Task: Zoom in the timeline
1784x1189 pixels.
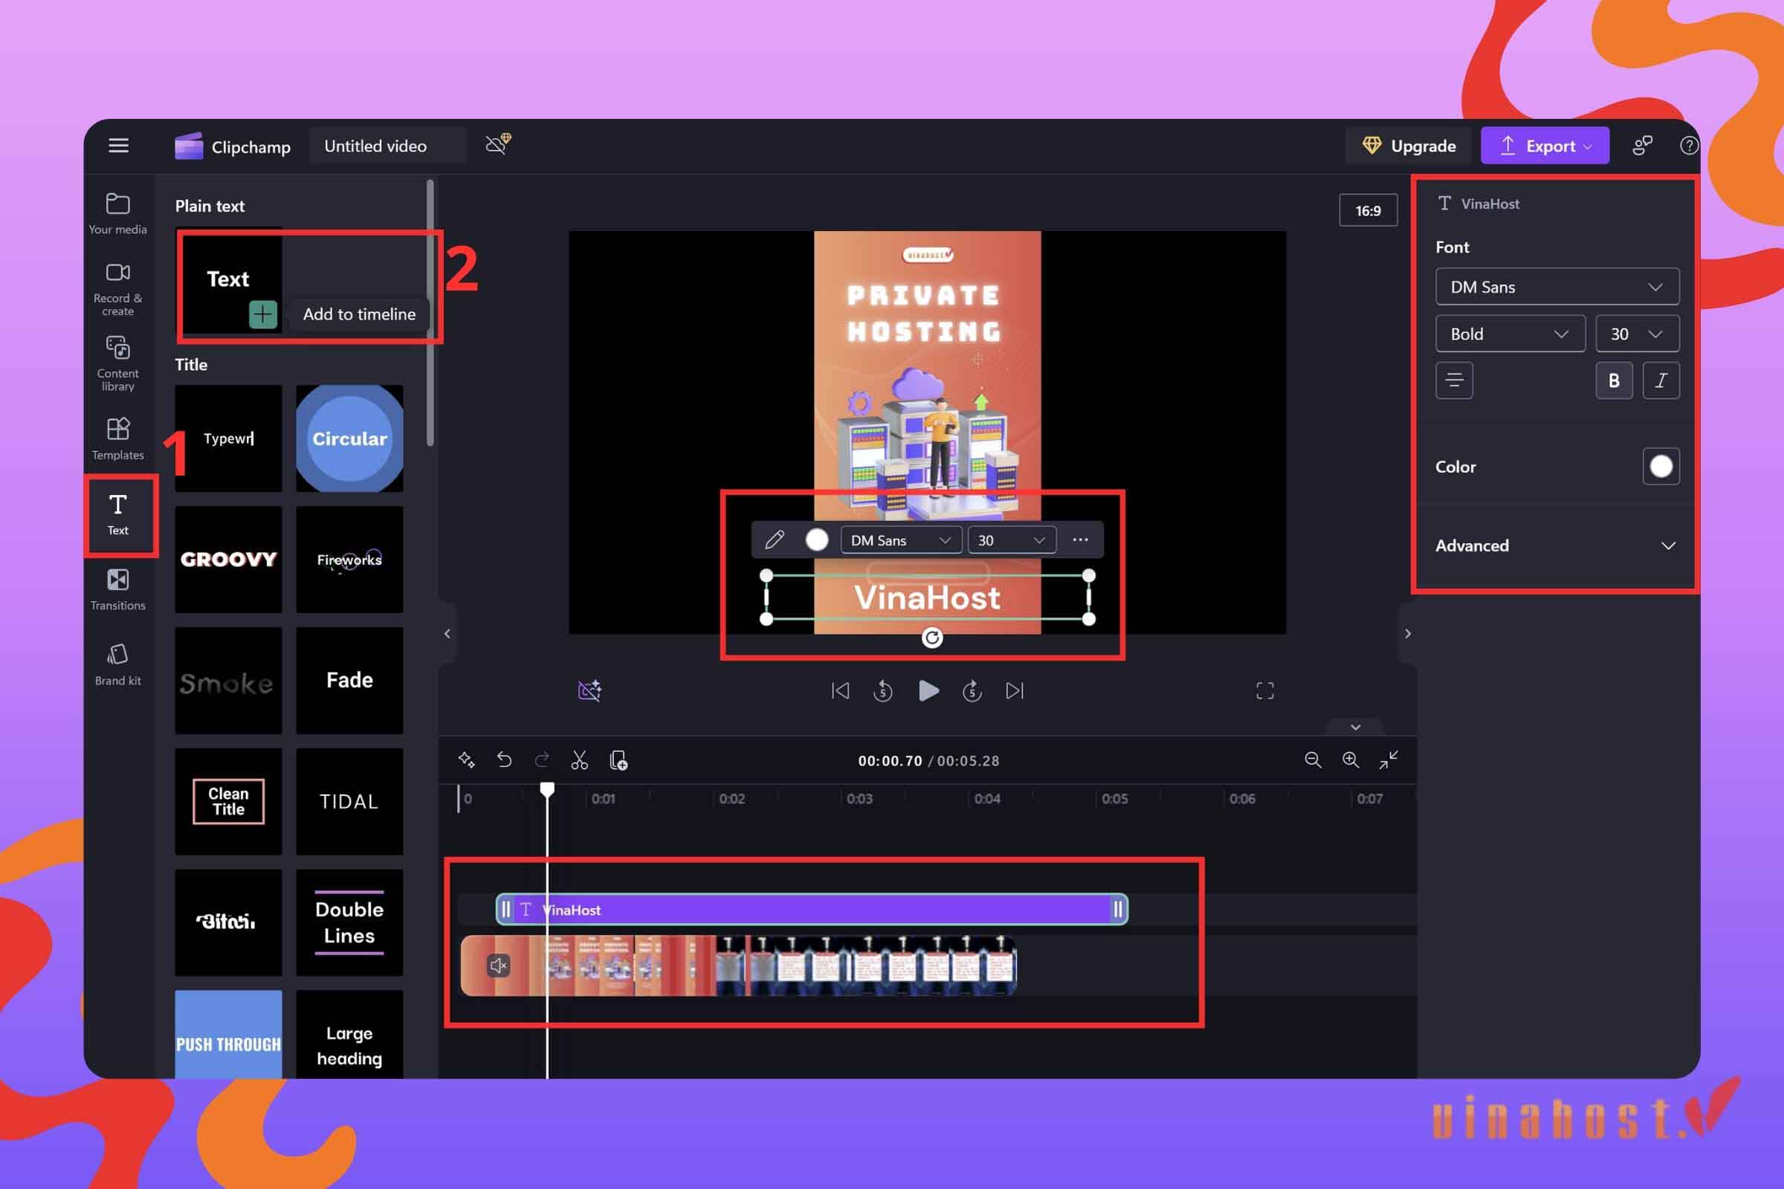Action: [x=1351, y=759]
